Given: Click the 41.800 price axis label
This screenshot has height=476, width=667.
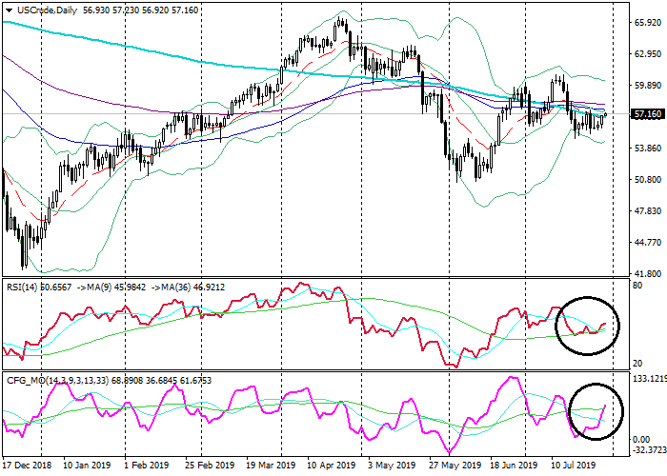Looking at the screenshot, I should click(647, 272).
